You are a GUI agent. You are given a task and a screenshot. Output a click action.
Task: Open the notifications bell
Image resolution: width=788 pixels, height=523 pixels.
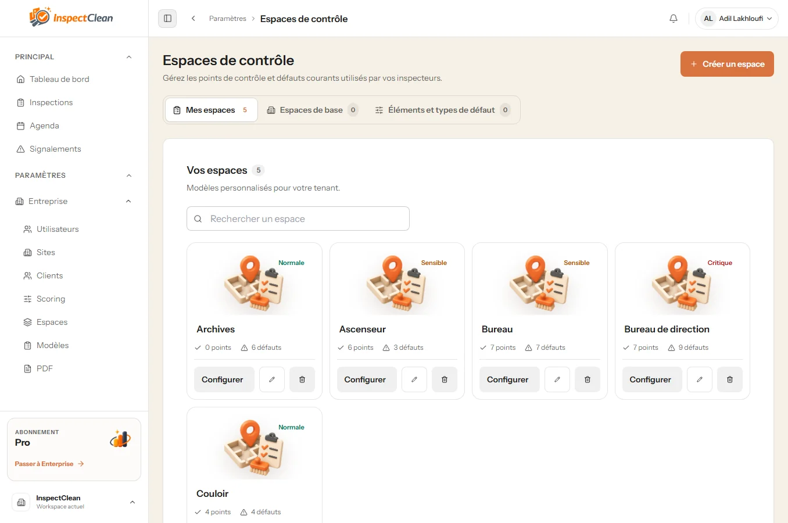[674, 19]
